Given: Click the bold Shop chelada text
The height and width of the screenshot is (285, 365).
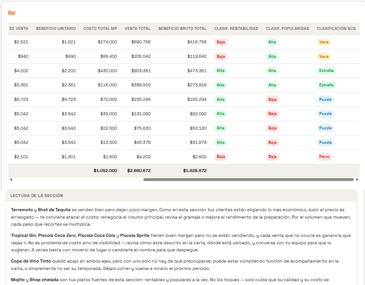Looking at the screenshot, I should [44, 280].
